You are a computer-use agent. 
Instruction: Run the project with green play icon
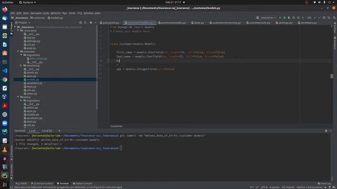coord(280,18)
